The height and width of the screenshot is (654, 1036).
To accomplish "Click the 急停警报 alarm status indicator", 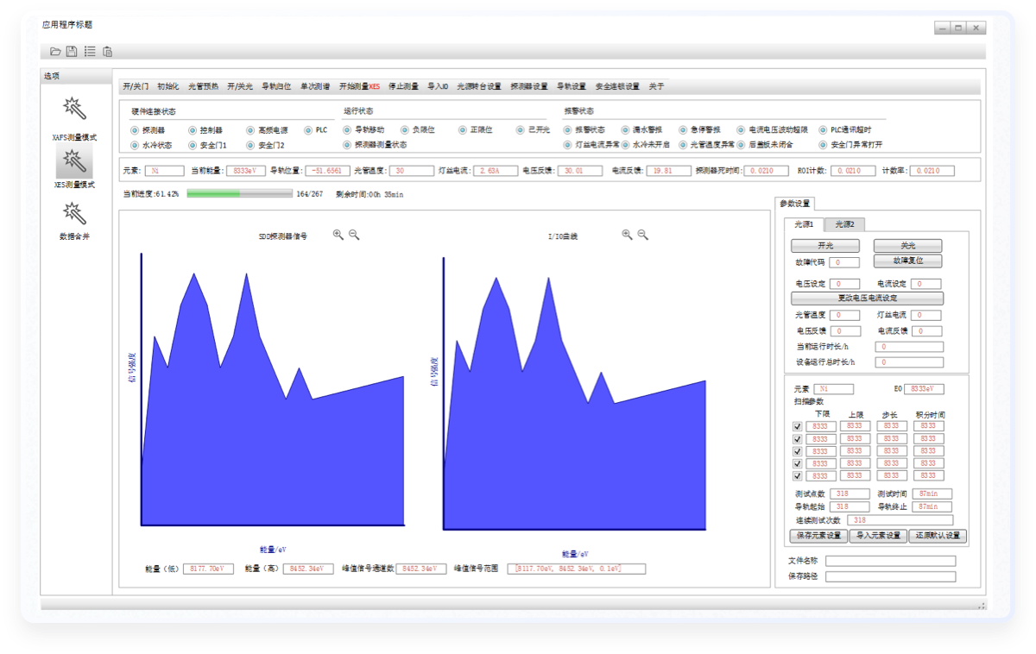I will tap(684, 129).
